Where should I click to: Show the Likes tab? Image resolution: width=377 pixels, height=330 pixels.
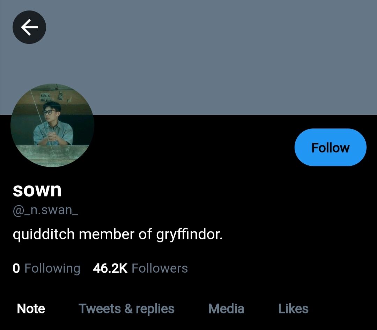coord(293,309)
